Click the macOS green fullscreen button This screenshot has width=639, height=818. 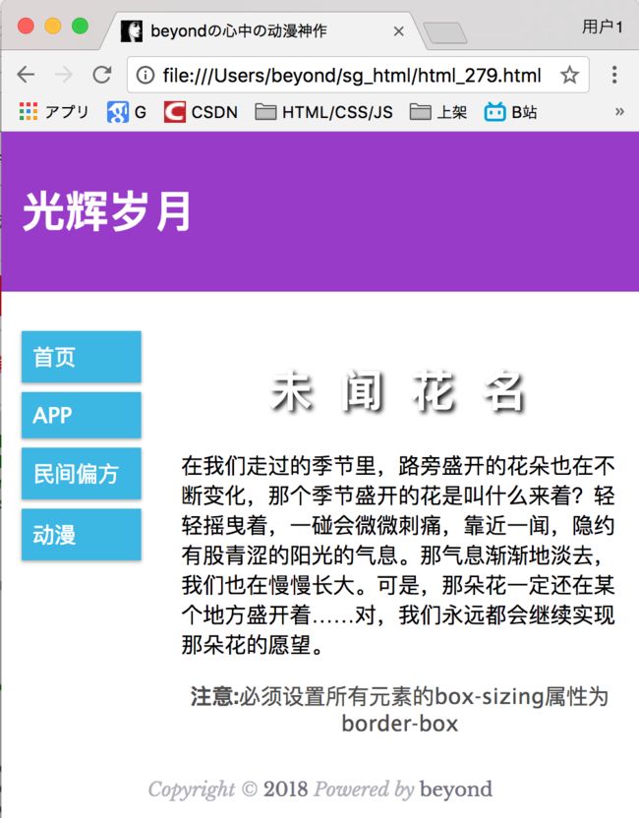[x=80, y=26]
